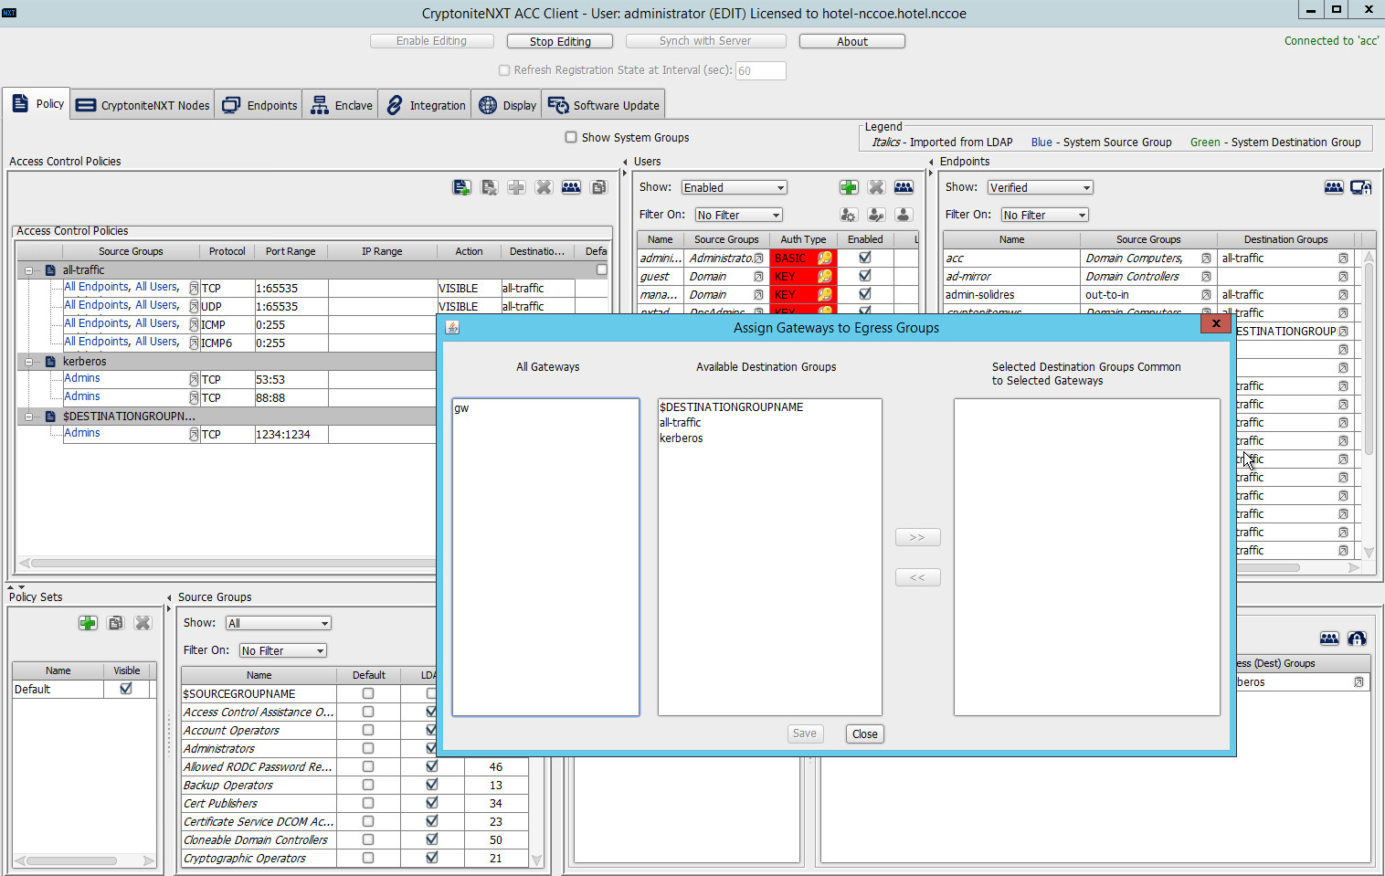
Task: Add a new user with green plus
Action: [849, 187]
